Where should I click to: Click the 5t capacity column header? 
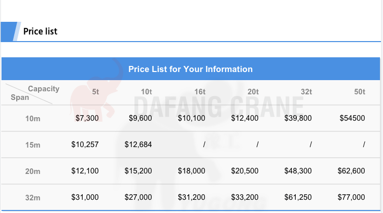[x=95, y=92]
